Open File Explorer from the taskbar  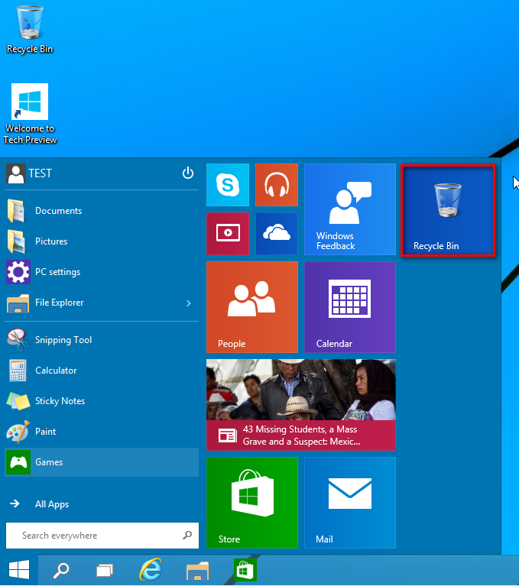pyautogui.click(x=197, y=571)
